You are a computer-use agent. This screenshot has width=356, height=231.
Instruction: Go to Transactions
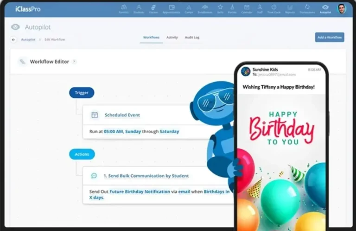pos(307,9)
